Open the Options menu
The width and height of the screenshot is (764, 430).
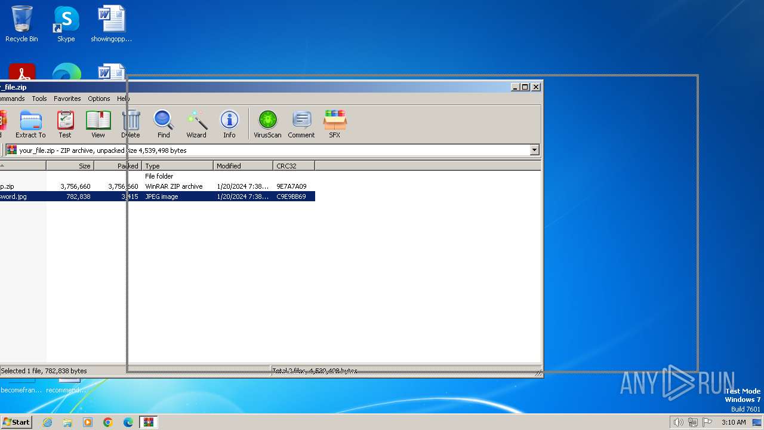(98, 99)
